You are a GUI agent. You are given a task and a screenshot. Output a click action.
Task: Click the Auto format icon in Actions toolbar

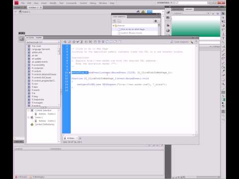[x=82, y=42]
